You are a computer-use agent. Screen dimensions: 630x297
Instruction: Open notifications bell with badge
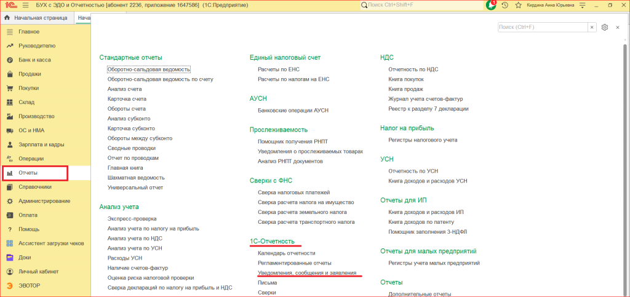[x=491, y=5]
